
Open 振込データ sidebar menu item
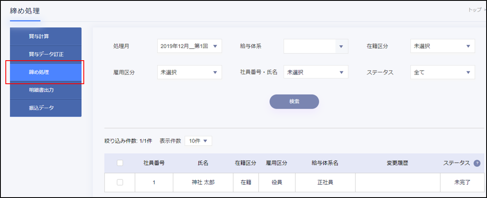[x=45, y=108]
